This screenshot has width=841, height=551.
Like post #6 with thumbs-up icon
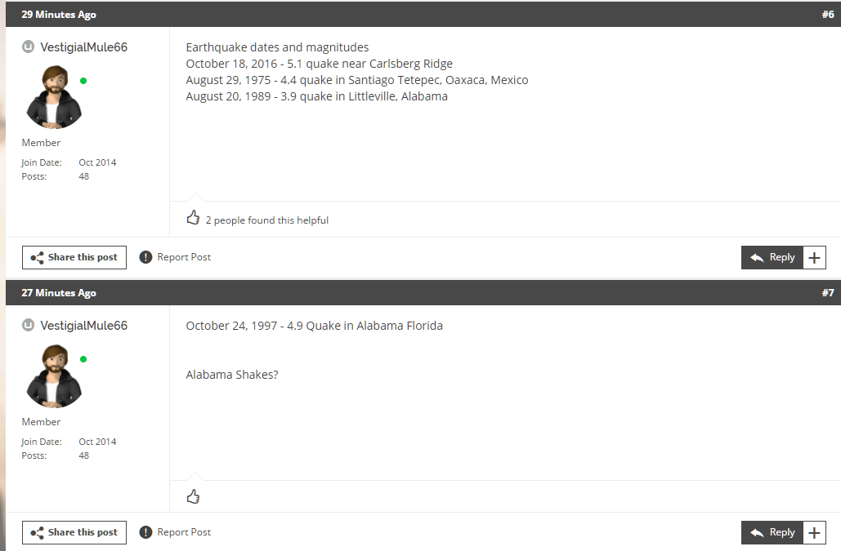click(193, 218)
